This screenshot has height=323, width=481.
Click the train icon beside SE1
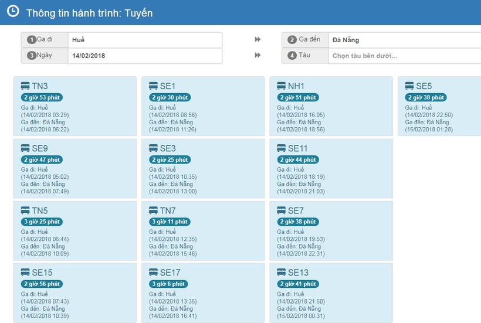point(153,86)
